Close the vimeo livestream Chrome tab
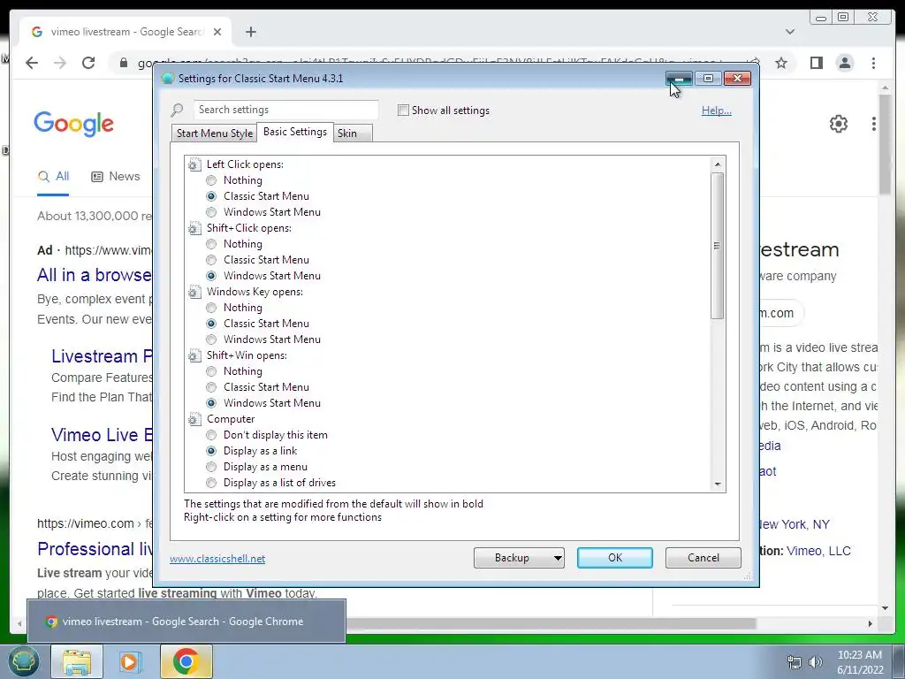The width and height of the screenshot is (905, 679). (x=217, y=32)
